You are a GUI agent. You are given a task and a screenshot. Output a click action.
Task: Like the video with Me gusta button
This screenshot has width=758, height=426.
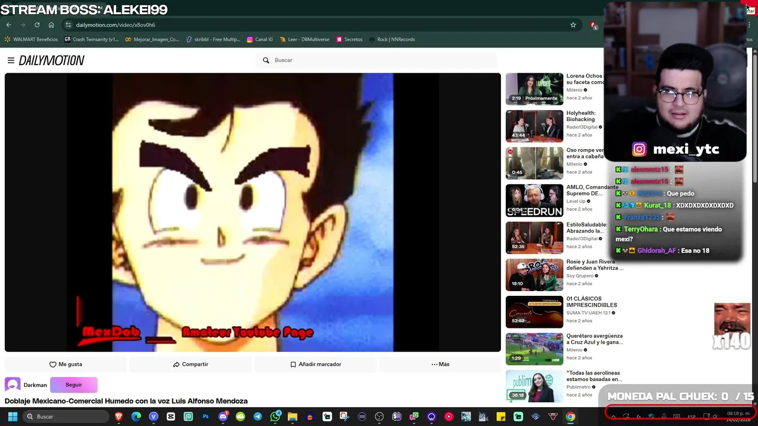66,364
